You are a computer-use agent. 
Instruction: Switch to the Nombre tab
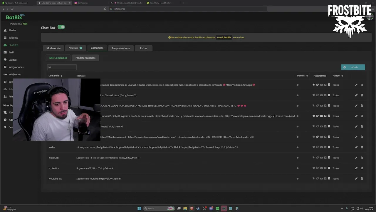click(75, 48)
